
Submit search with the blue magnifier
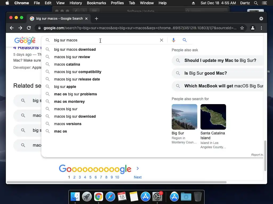[x=184, y=40]
